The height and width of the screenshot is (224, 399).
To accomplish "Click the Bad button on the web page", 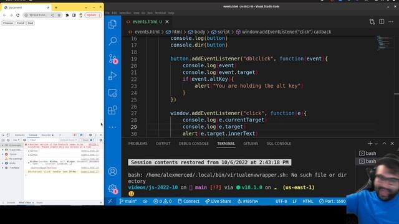I will pos(31,23).
